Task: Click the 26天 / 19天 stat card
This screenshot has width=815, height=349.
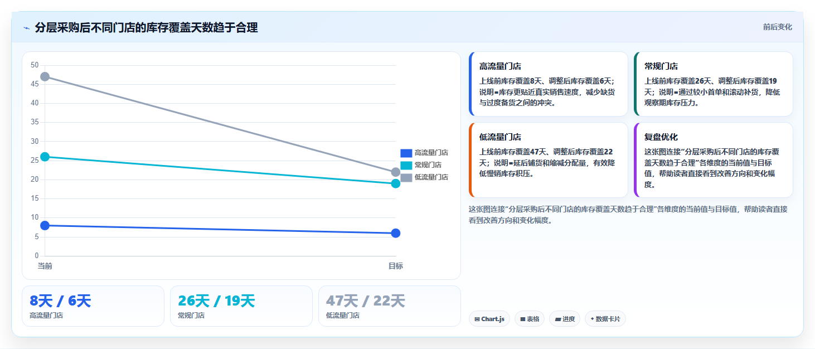Action: [241, 306]
